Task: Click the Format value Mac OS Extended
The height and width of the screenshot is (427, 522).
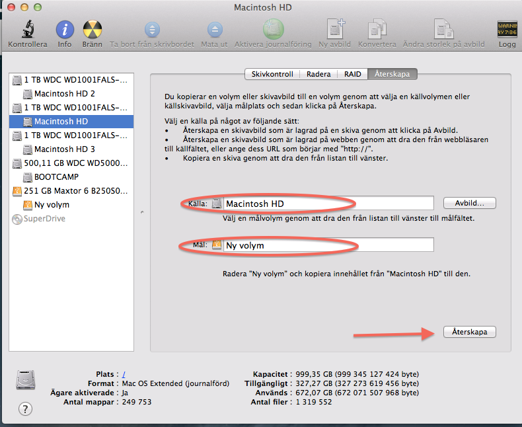Action: pos(176,383)
